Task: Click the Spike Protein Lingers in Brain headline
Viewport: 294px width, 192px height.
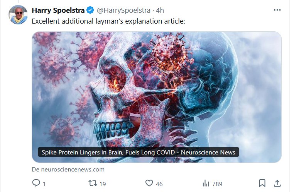Action: [x=139, y=152]
